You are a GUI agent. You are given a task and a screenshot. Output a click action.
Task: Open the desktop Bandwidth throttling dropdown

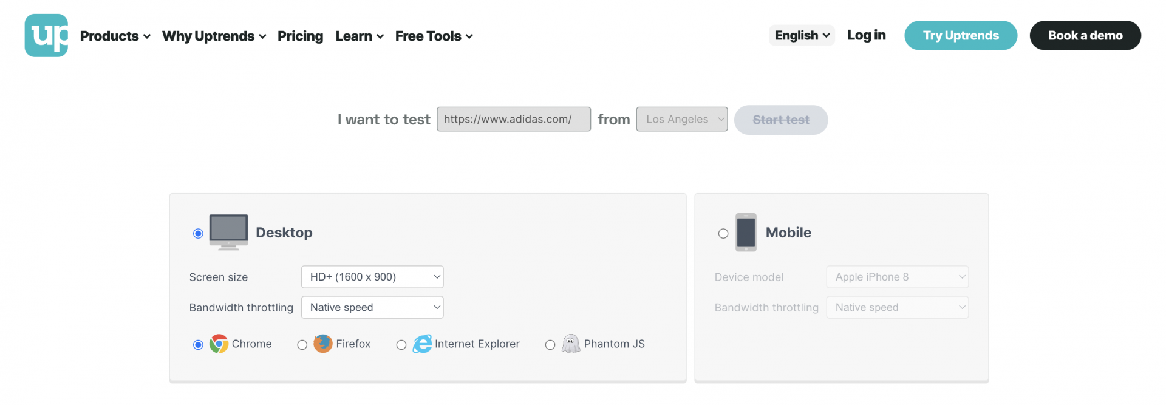[372, 307]
